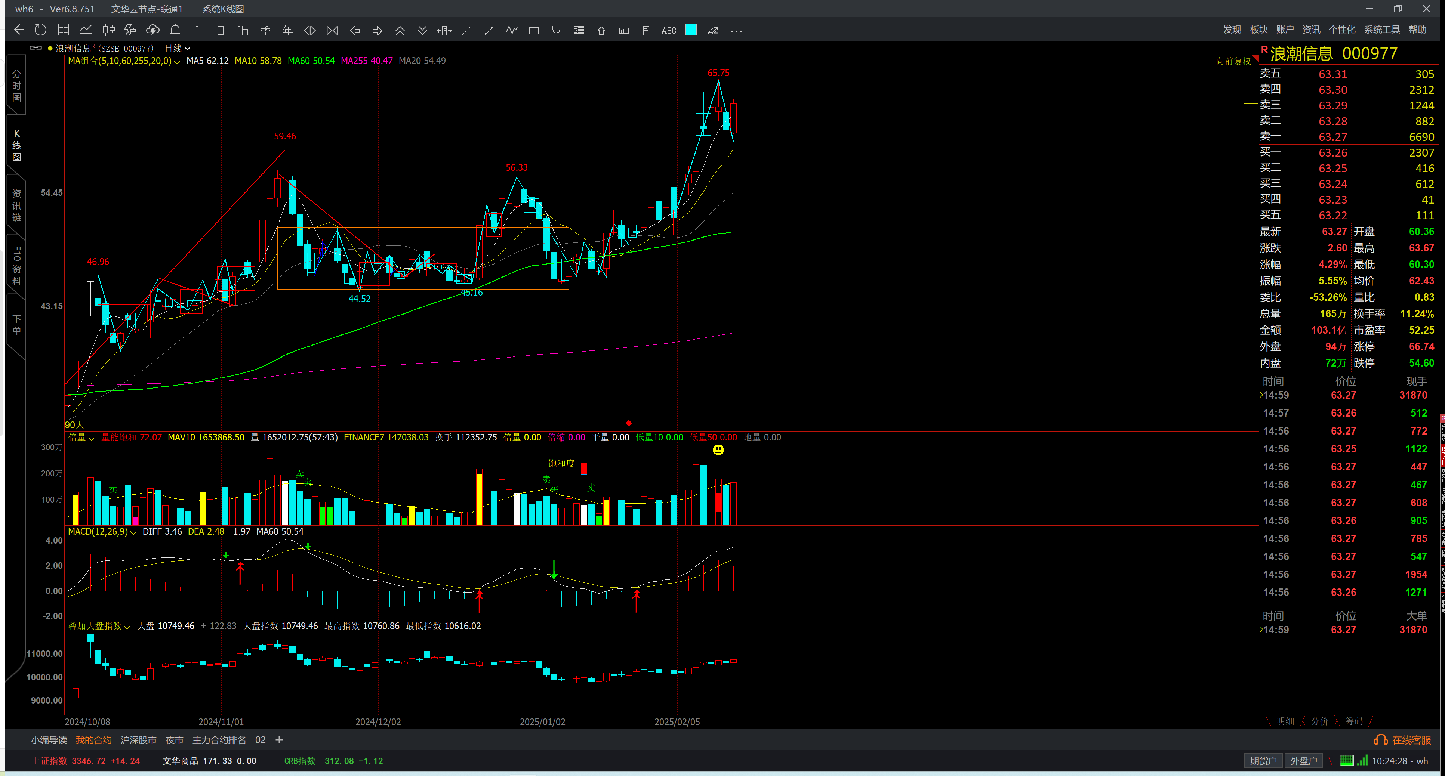Toggle the 向前复权 adjustment label

click(1233, 61)
